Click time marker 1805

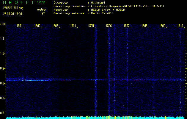coord(91,26)
